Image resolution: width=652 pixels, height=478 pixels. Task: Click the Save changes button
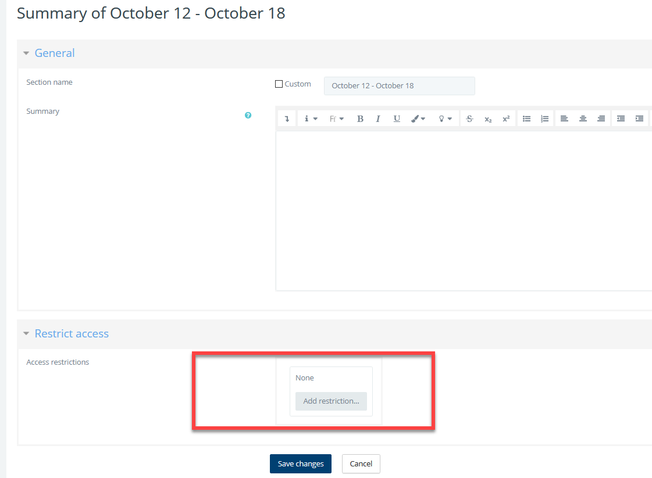tap(301, 463)
